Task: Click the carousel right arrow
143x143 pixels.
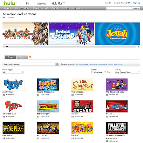Action: pos(139,46)
